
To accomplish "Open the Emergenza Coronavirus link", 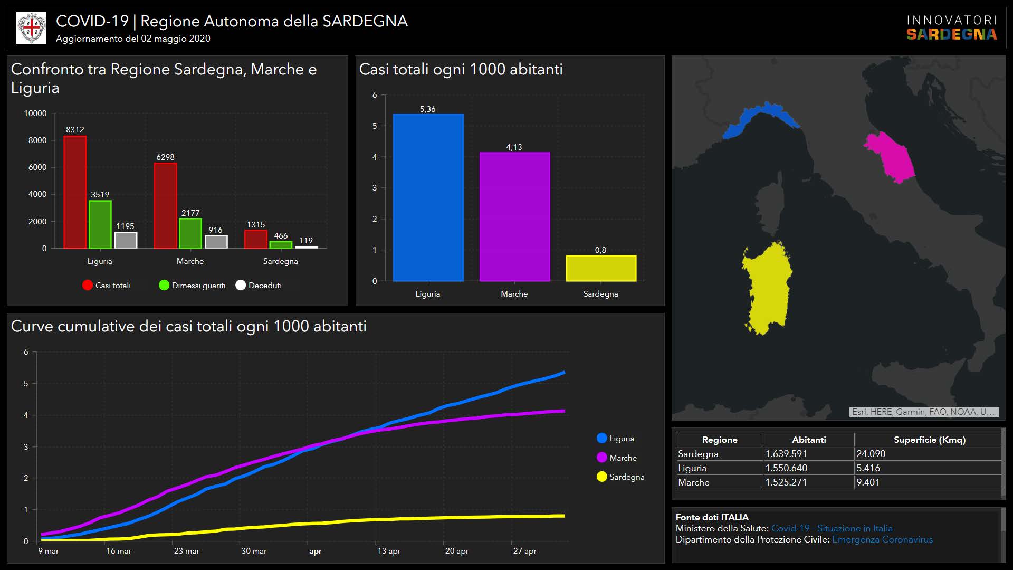I will [x=882, y=540].
